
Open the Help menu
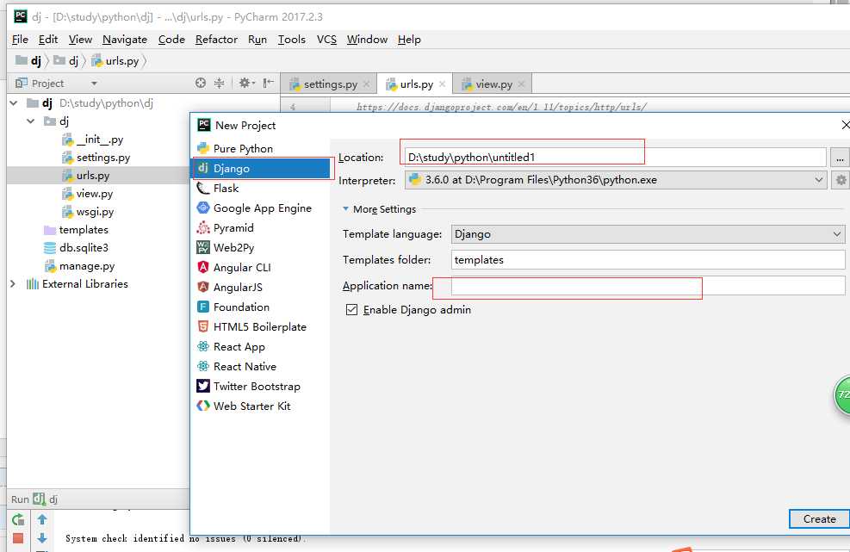point(409,40)
